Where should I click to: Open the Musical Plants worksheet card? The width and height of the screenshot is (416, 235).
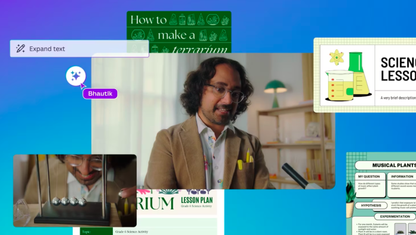tap(382, 194)
